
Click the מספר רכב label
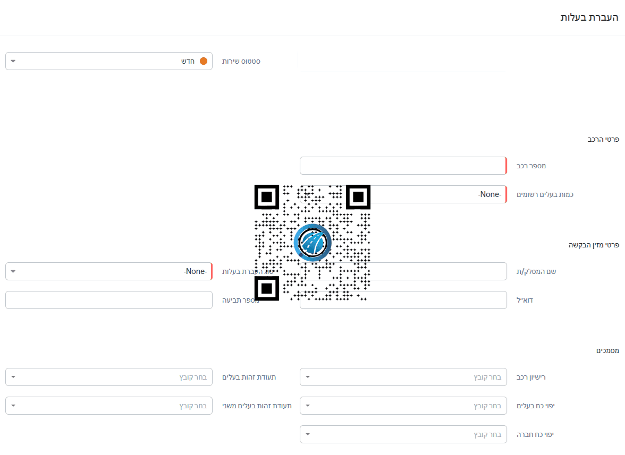point(531,166)
